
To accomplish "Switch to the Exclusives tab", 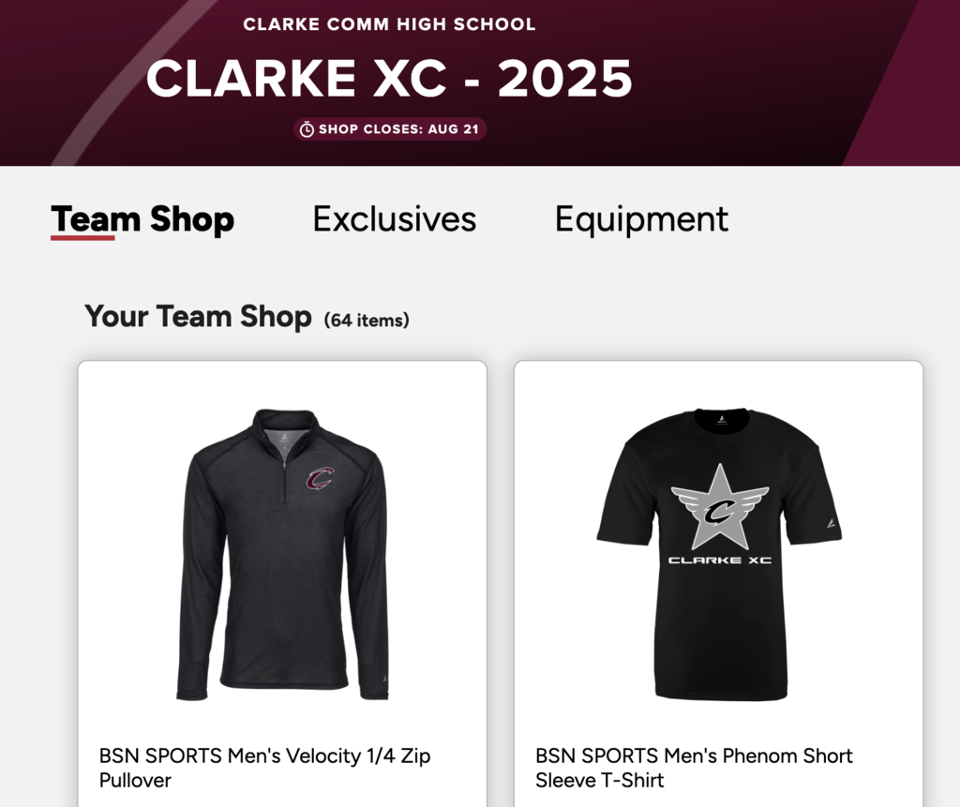I will pos(395,219).
